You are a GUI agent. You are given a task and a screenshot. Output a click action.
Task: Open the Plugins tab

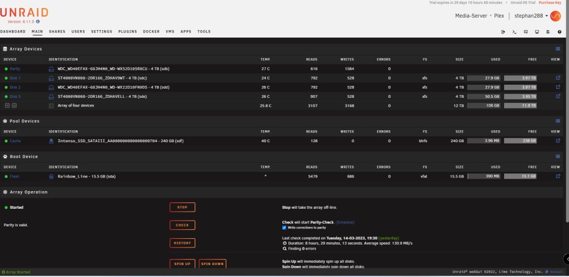pyautogui.click(x=127, y=31)
